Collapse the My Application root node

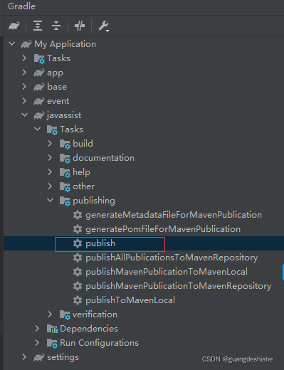click(x=11, y=44)
